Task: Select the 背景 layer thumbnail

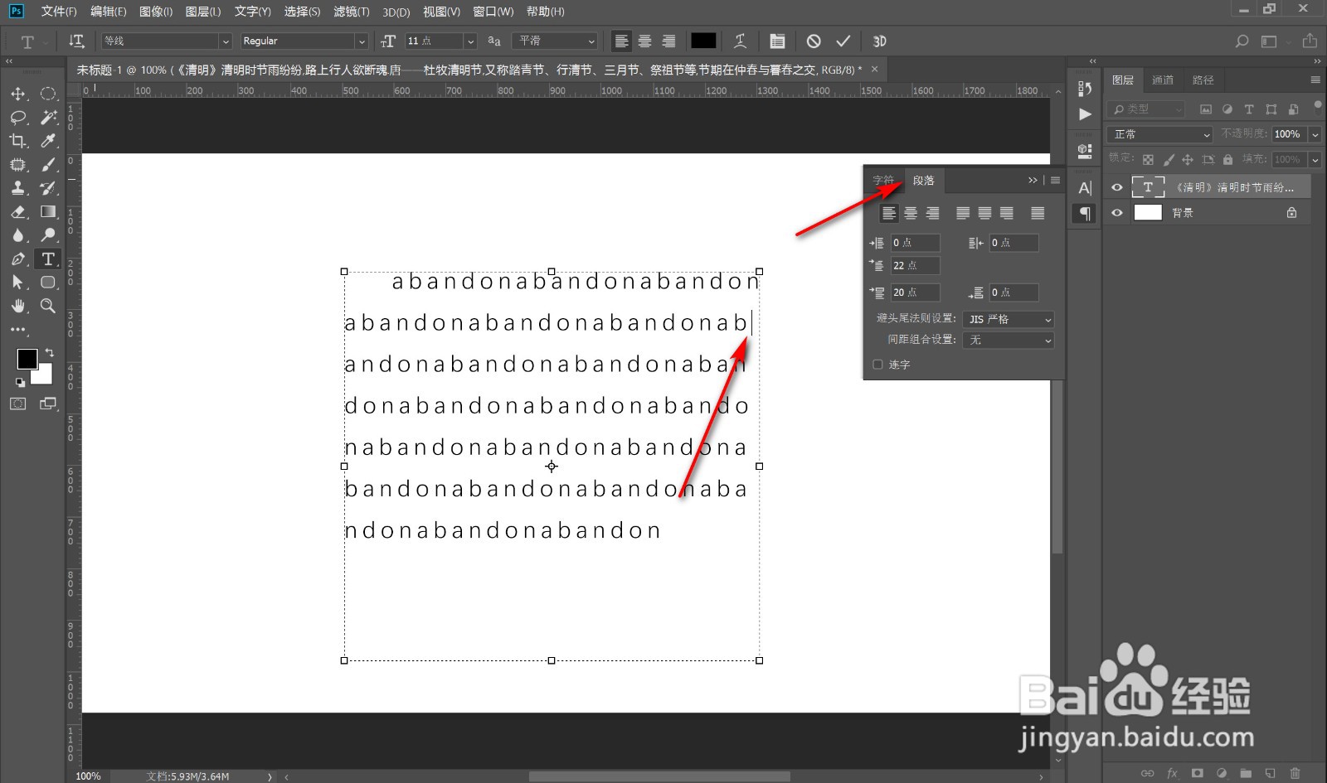Action: click(1148, 213)
